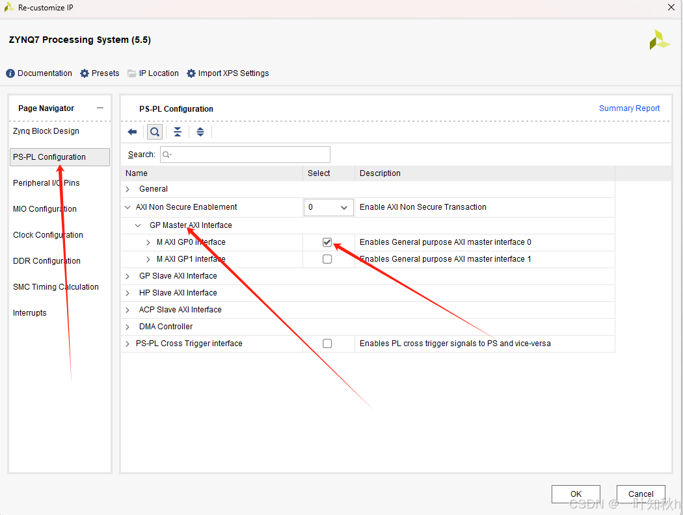Screen dimensions: 683x515
Task: Expand GP Slave AXI Interface
Action: 127,276
